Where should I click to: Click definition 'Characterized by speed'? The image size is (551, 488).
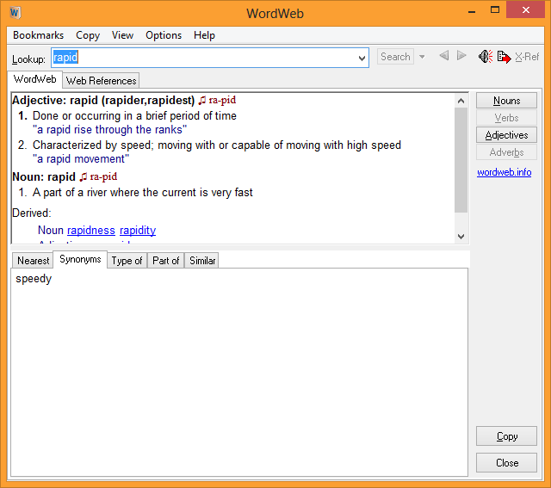[217, 145]
